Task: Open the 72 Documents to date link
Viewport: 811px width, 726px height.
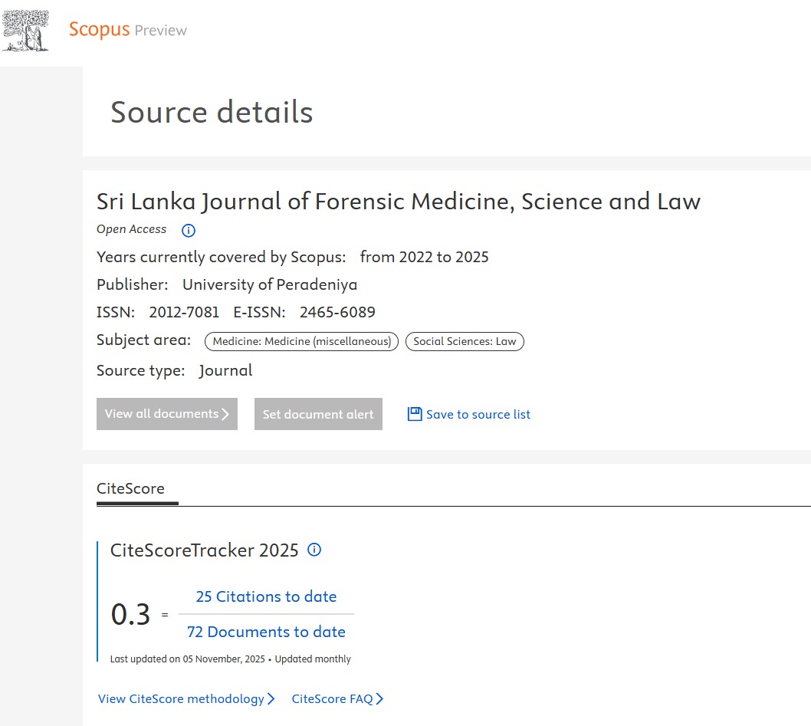Action: point(266,632)
